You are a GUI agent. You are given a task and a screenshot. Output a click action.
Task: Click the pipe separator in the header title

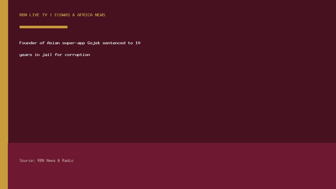click(x=51, y=15)
